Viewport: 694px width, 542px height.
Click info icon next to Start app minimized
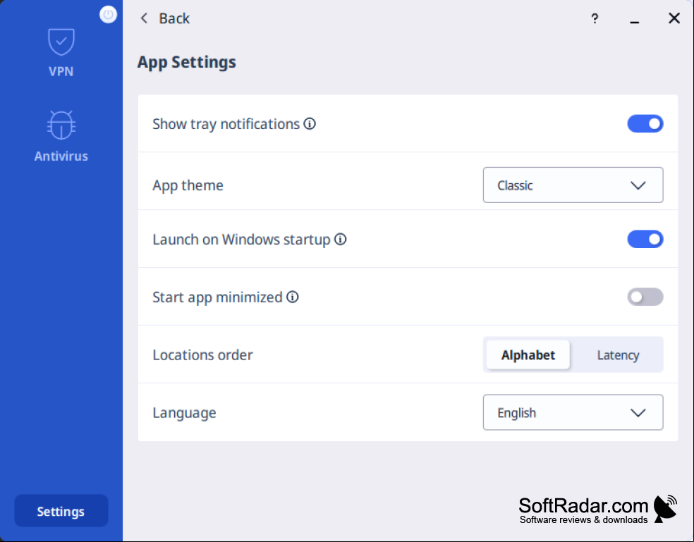point(293,297)
